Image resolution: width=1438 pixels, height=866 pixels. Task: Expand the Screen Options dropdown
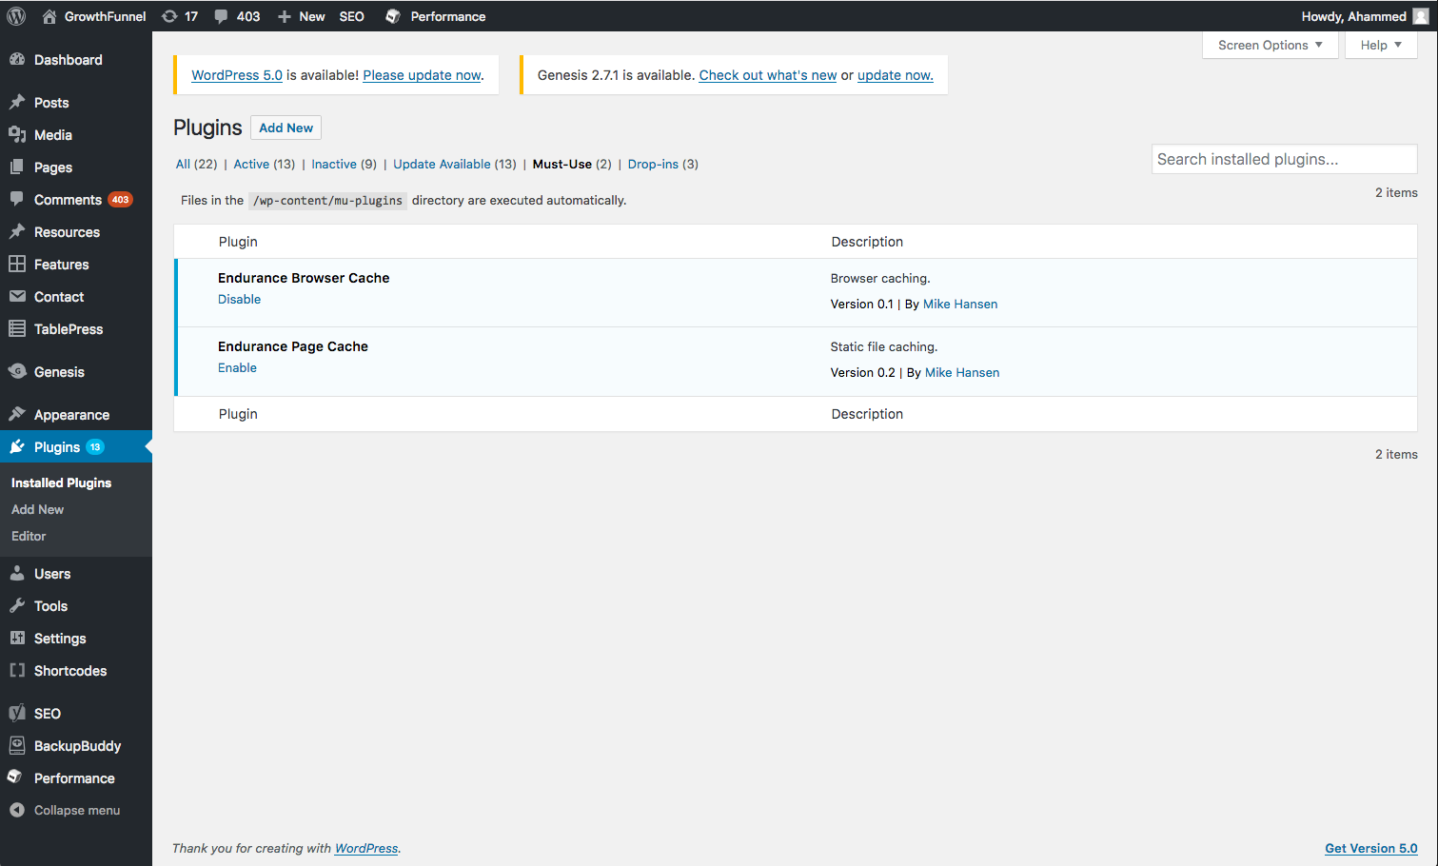[1270, 45]
